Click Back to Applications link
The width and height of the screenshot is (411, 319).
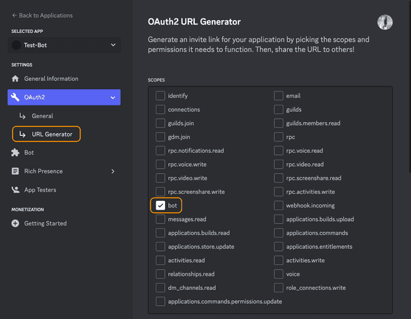(42, 15)
